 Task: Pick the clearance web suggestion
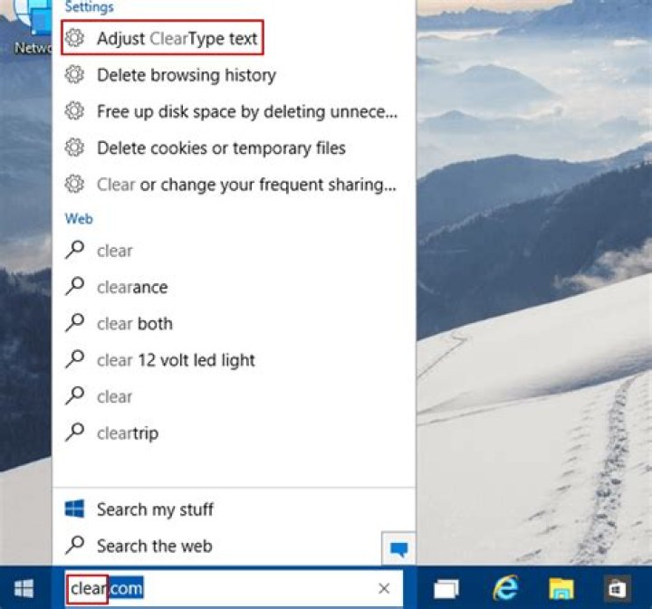(x=234, y=287)
